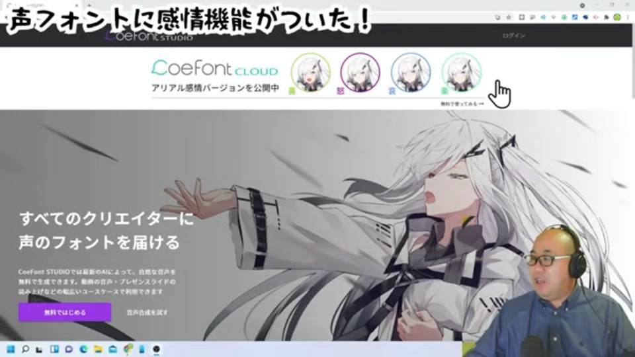Select the 喜 (joy) Allial avatar

point(311,73)
